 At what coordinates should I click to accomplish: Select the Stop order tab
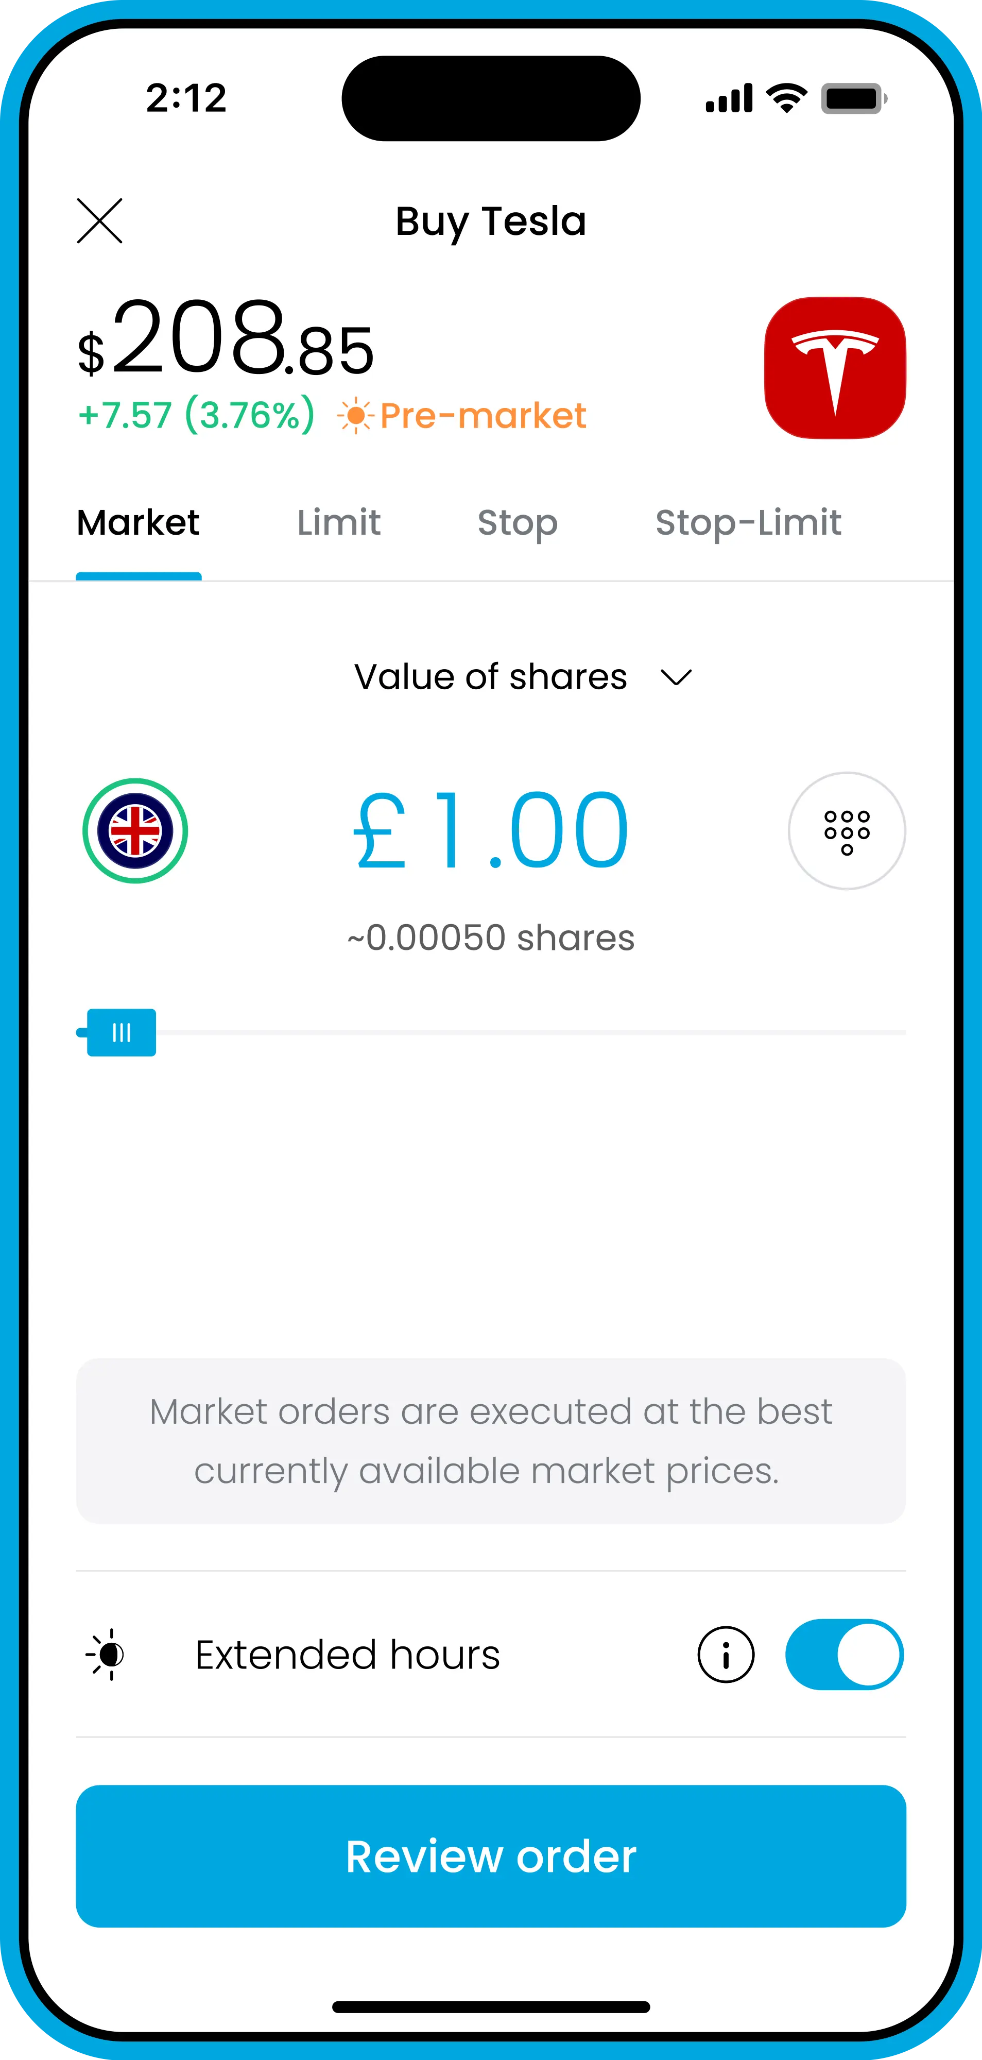pyautogui.click(x=518, y=523)
